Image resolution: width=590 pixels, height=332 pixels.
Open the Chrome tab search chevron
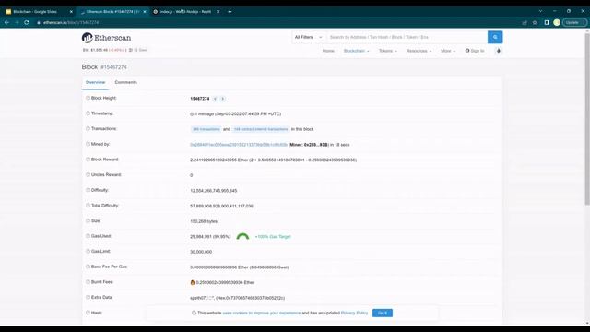(540, 11)
